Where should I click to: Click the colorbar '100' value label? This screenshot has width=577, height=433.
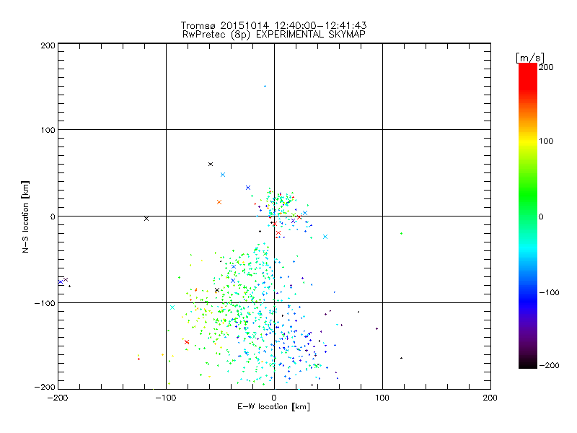(x=546, y=141)
